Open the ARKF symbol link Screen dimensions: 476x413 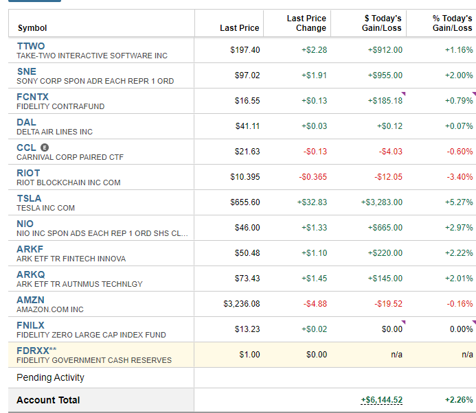coord(30,249)
